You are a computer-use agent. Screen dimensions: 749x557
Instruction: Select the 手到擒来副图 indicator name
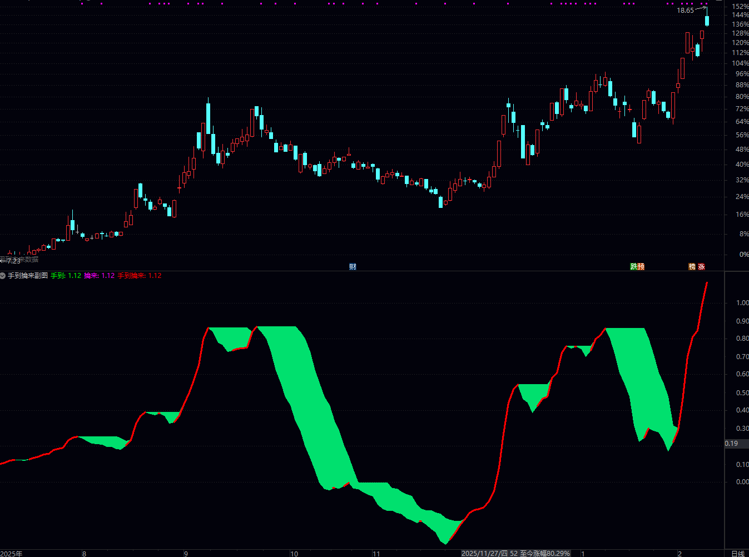[x=28, y=276]
